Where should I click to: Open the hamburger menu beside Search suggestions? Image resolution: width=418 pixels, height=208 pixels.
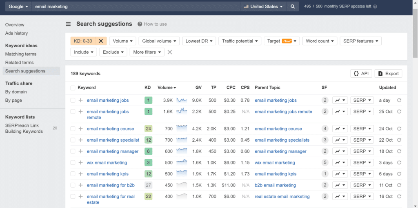point(68,24)
